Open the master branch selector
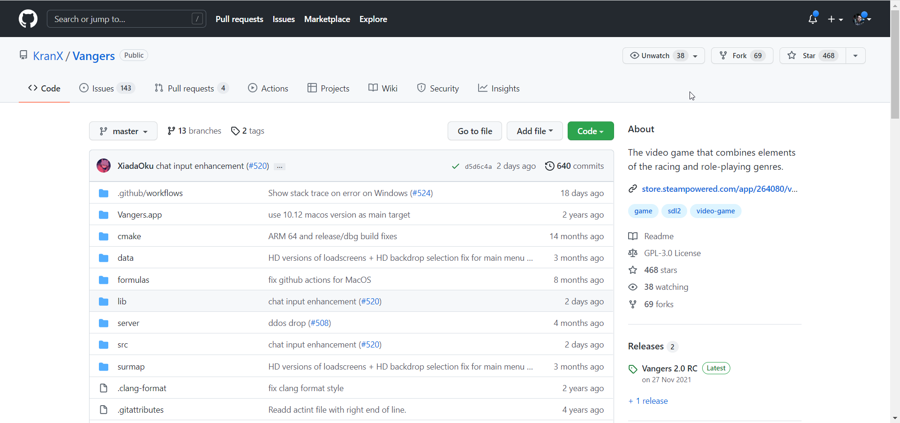 point(123,131)
